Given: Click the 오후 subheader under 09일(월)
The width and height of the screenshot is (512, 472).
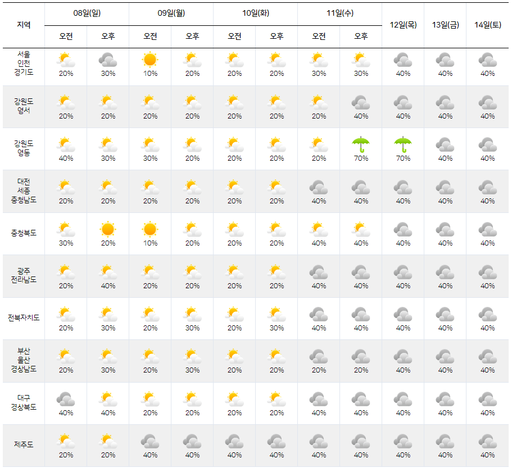Looking at the screenshot, I should (x=192, y=36).
